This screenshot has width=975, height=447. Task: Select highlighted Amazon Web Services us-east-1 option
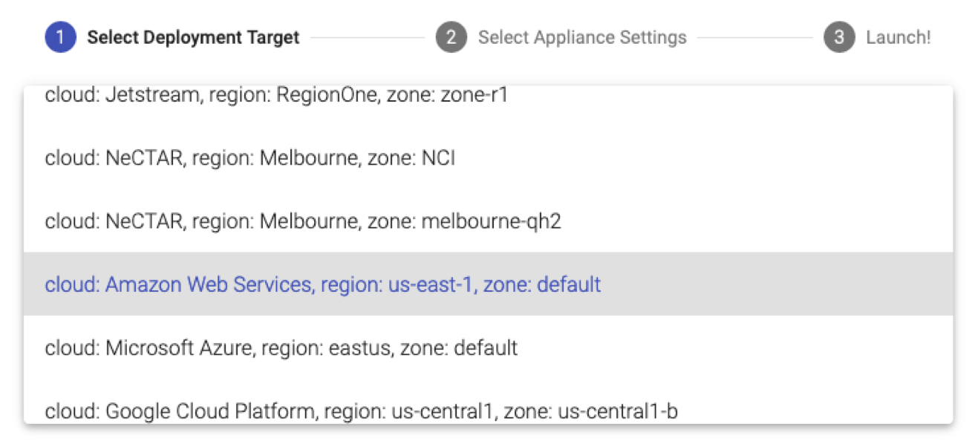click(323, 284)
